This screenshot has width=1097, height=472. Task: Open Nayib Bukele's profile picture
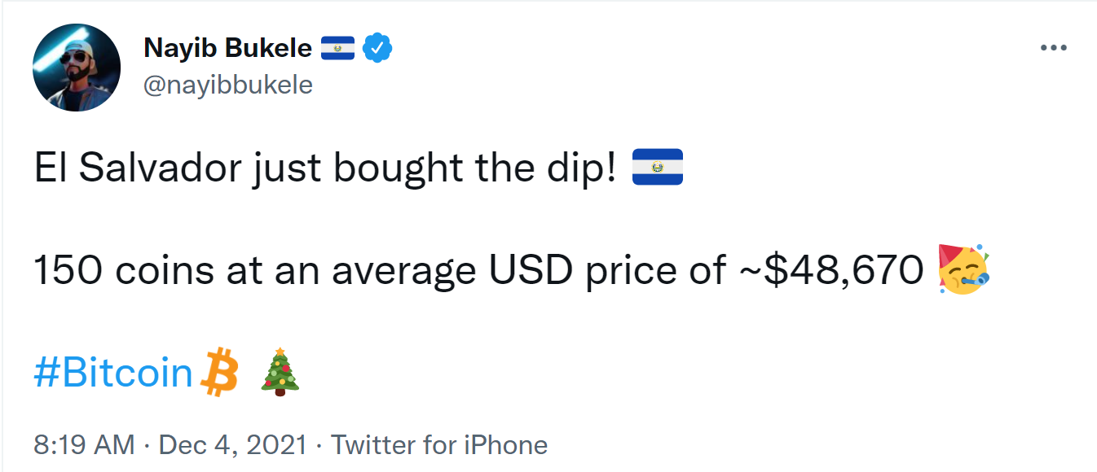coord(77,68)
